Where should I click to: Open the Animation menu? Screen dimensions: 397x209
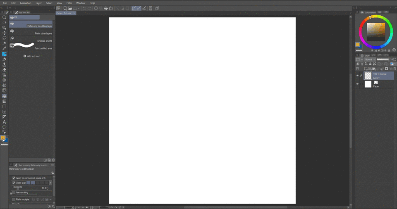pyautogui.click(x=25, y=3)
